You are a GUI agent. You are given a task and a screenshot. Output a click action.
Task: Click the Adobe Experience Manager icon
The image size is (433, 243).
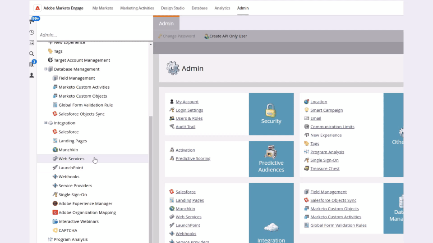click(55, 203)
